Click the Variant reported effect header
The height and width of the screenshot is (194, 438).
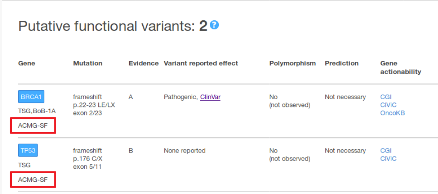click(201, 63)
